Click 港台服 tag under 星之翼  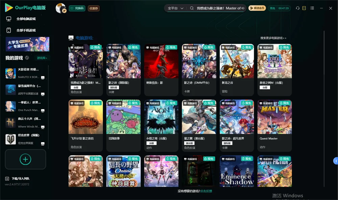click(x=189, y=143)
